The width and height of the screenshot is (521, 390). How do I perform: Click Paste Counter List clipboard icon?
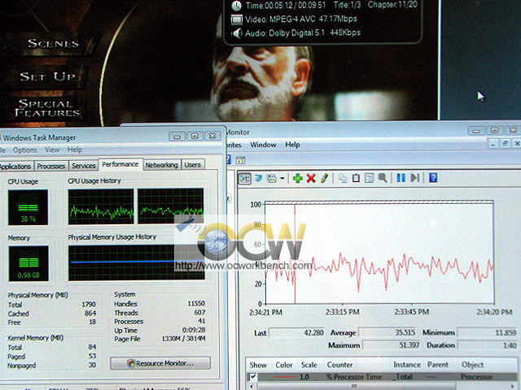(356, 179)
